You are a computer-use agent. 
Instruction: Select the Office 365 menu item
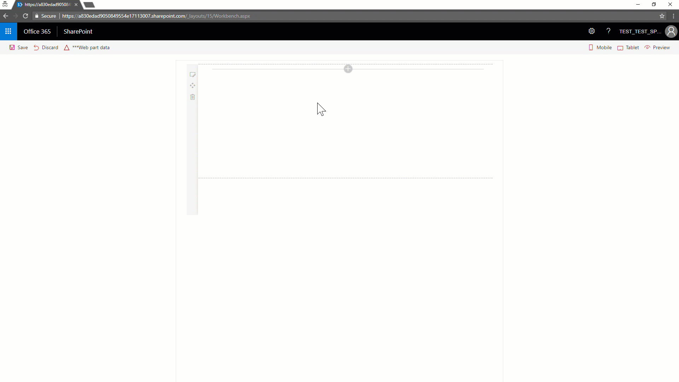[x=37, y=31]
